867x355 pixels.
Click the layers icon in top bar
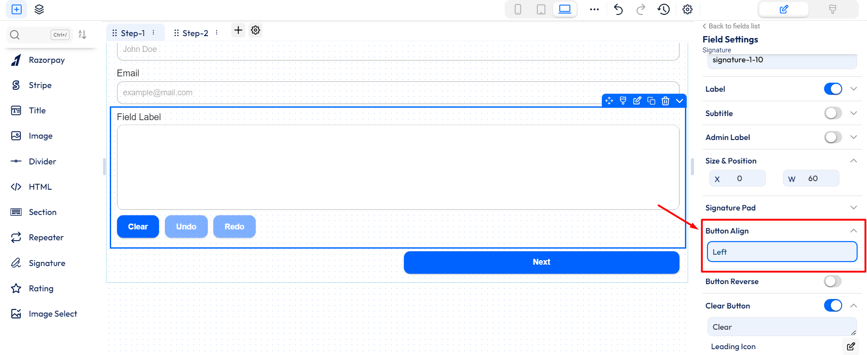click(39, 9)
